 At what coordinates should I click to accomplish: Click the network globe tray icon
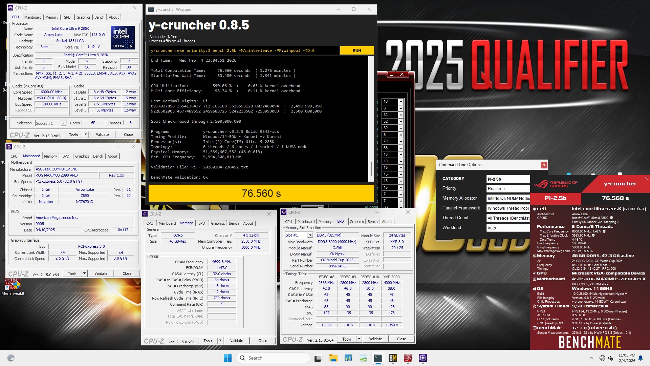pos(602,358)
